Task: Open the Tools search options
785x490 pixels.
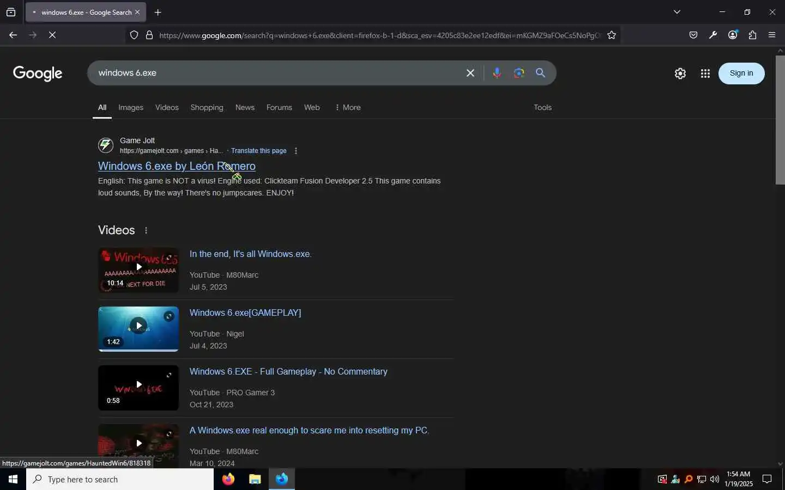Action: tap(542, 108)
